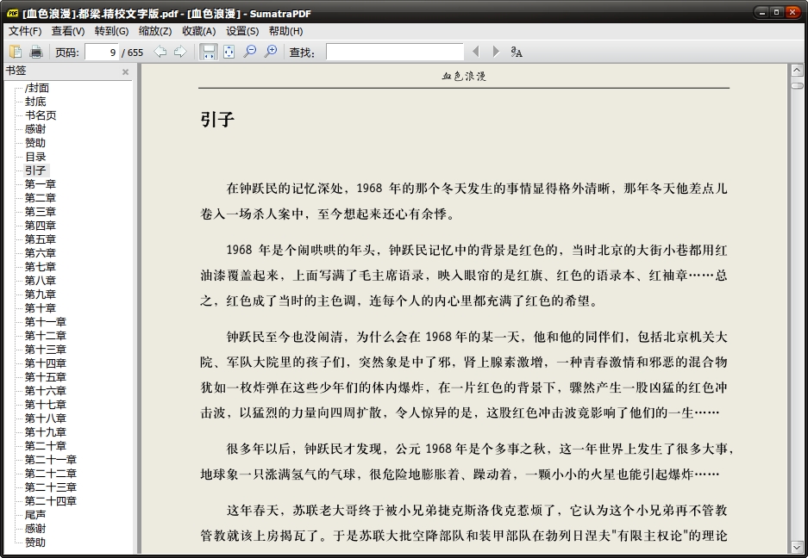Click the 查找 search text field

point(395,52)
